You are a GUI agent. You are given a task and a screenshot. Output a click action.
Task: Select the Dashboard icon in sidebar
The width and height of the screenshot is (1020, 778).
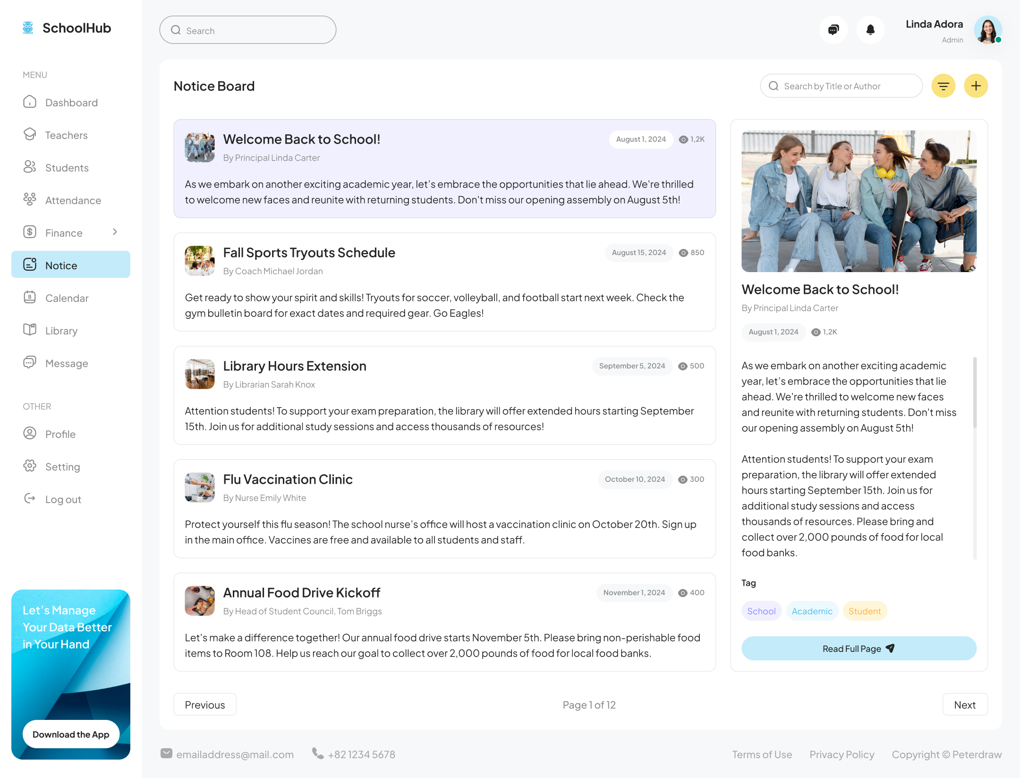coord(30,102)
